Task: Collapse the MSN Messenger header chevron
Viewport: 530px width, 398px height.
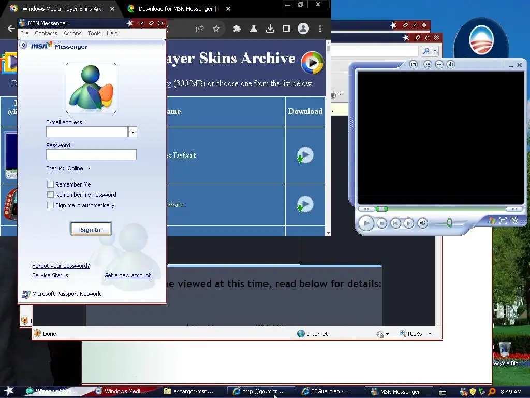Action: pos(23,45)
